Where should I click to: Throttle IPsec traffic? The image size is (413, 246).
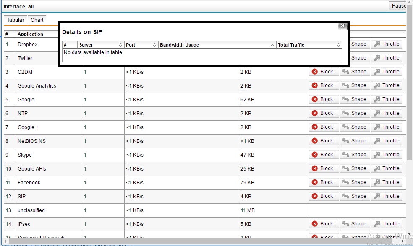387,224
